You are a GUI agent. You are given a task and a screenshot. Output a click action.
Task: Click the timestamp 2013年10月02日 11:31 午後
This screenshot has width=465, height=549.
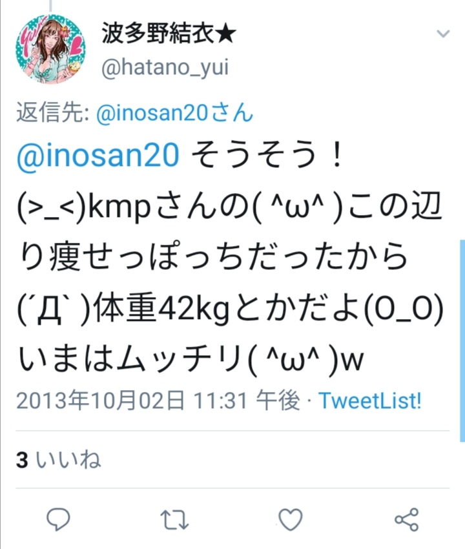158,401
